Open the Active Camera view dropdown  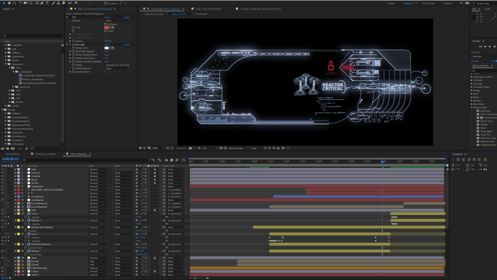click(238, 148)
